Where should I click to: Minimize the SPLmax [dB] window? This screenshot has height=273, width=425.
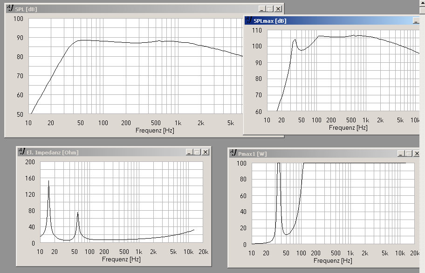point(416,20)
